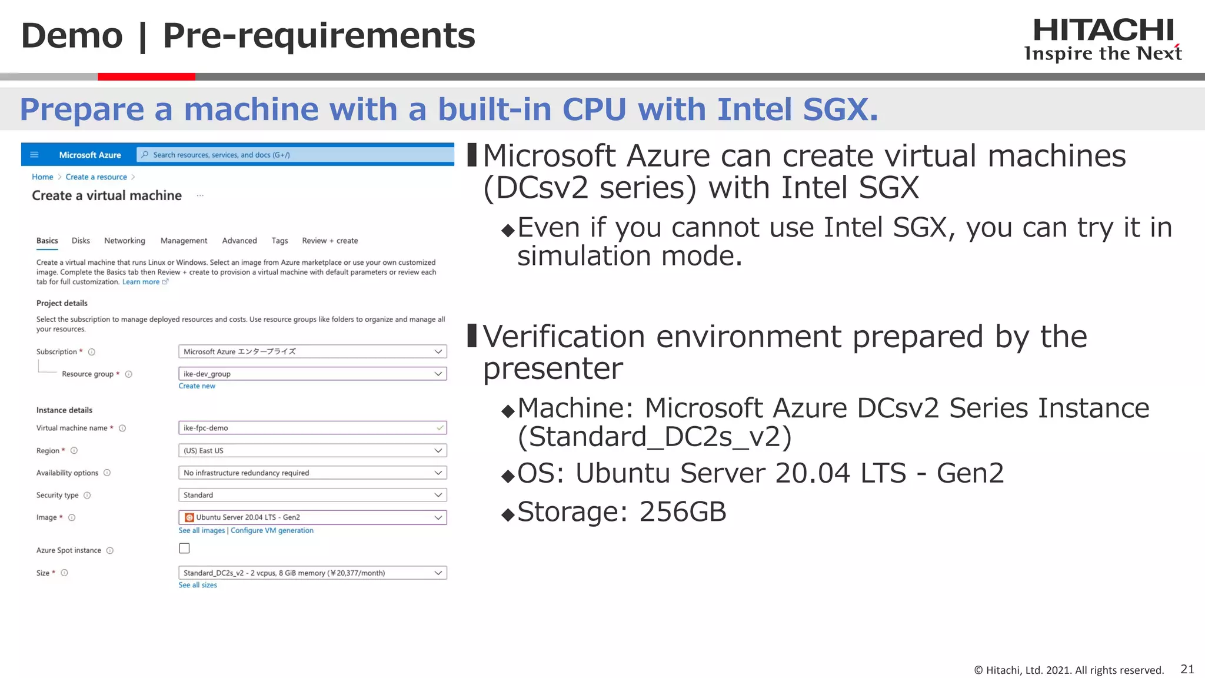Open the Image dropdown

(x=312, y=517)
